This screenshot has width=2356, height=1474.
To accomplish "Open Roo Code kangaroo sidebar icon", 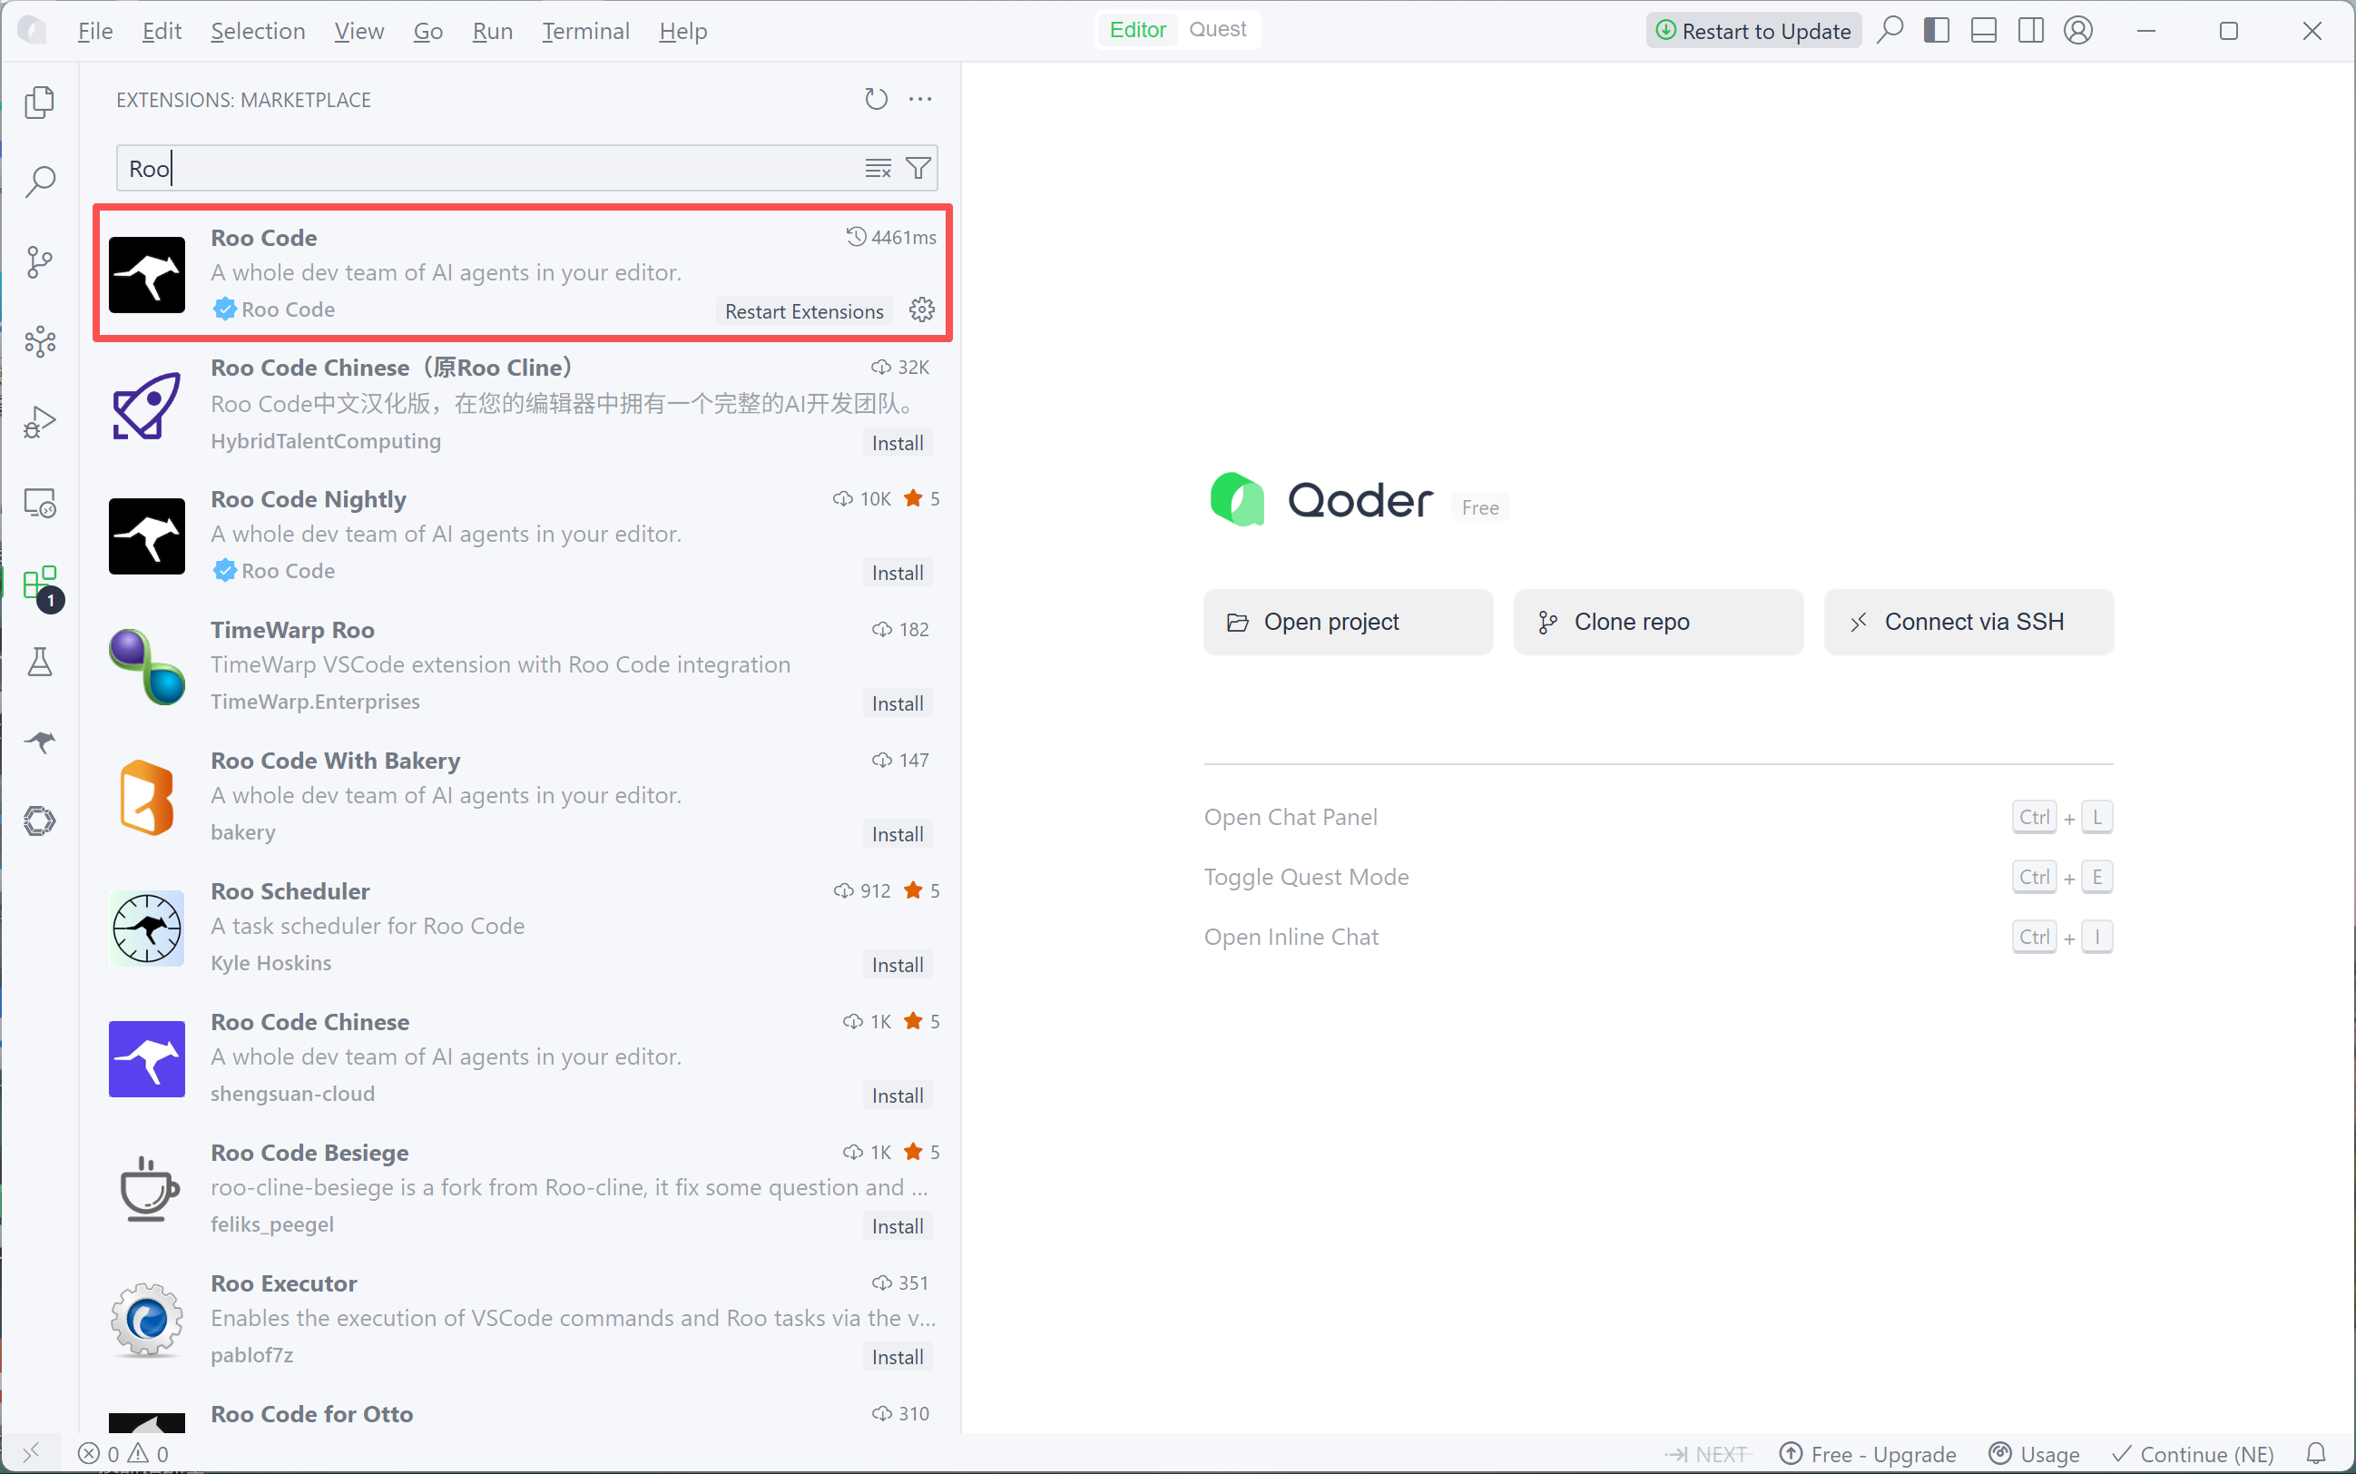I will tap(39, 742).
